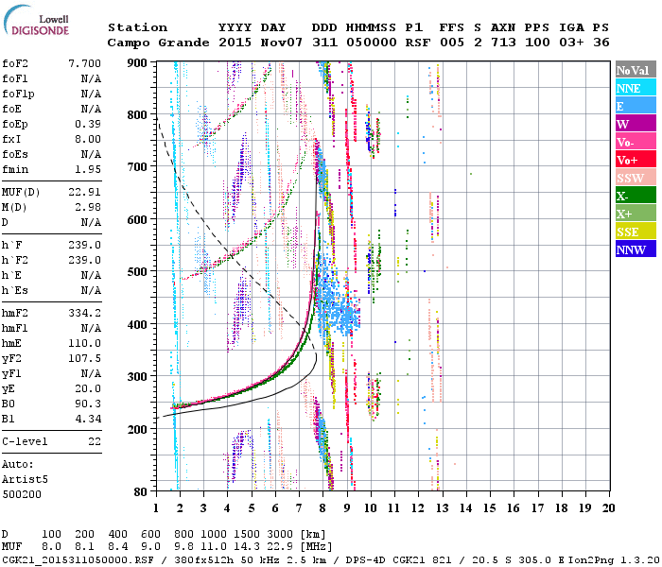Click the 20 MHz frequency axis label
Viewport: 662px width, 567px height.
608,508
